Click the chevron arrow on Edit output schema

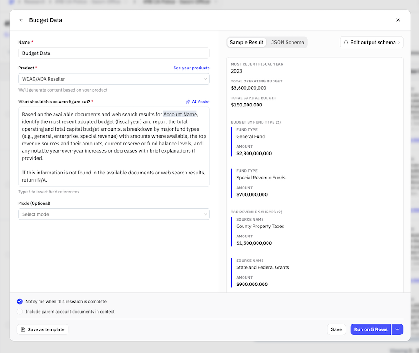coord(399,43)
